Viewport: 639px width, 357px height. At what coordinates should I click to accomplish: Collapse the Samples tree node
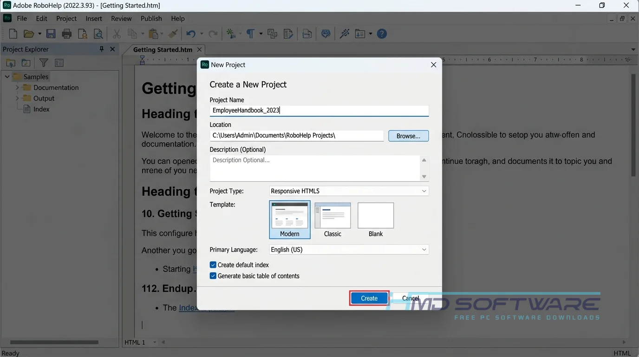coord(7,77)
